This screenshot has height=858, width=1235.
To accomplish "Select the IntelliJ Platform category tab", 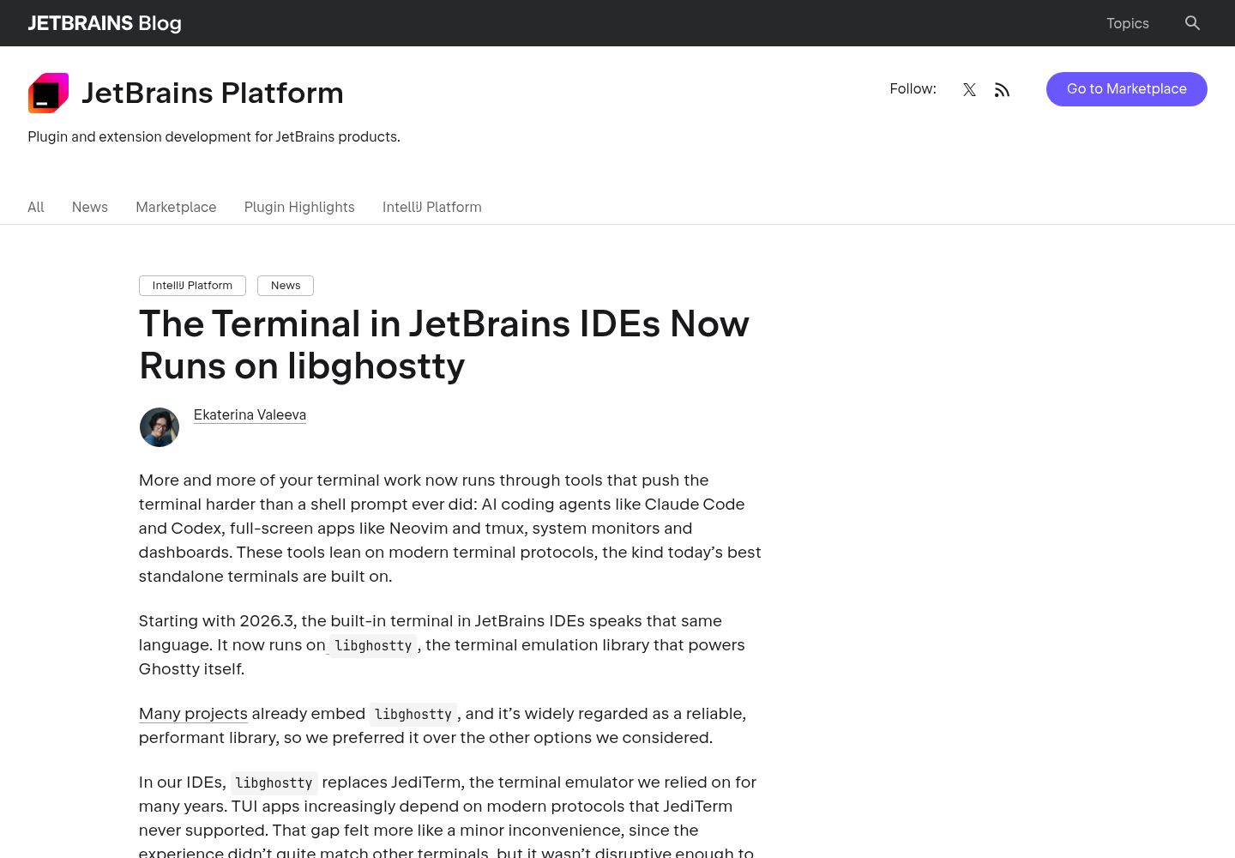I will coord(432,207).
